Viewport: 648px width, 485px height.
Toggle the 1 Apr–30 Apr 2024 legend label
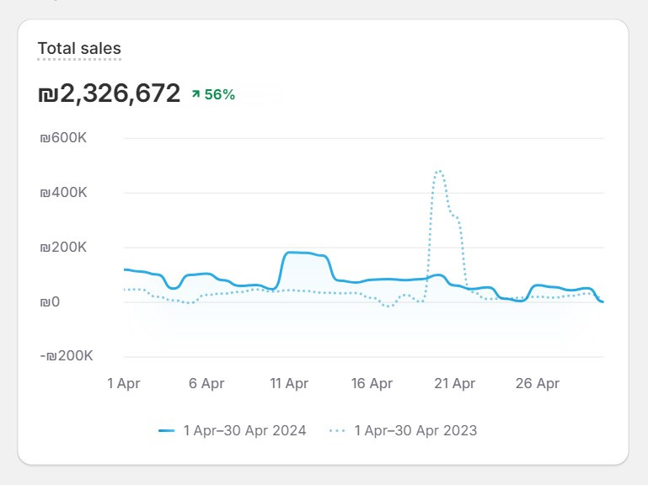pyautogui.click(x=244, y=430)
